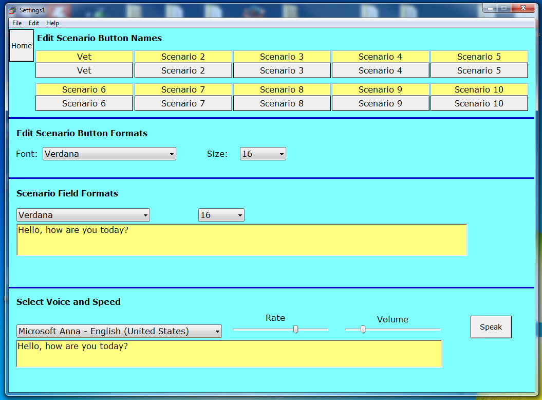The height and width of the screenshot is (400, 542).
Task: Click the voice test phrase field
Action: coord(229,354)
